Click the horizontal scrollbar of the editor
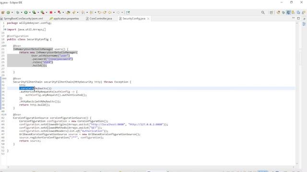 [x=151, y=167]
